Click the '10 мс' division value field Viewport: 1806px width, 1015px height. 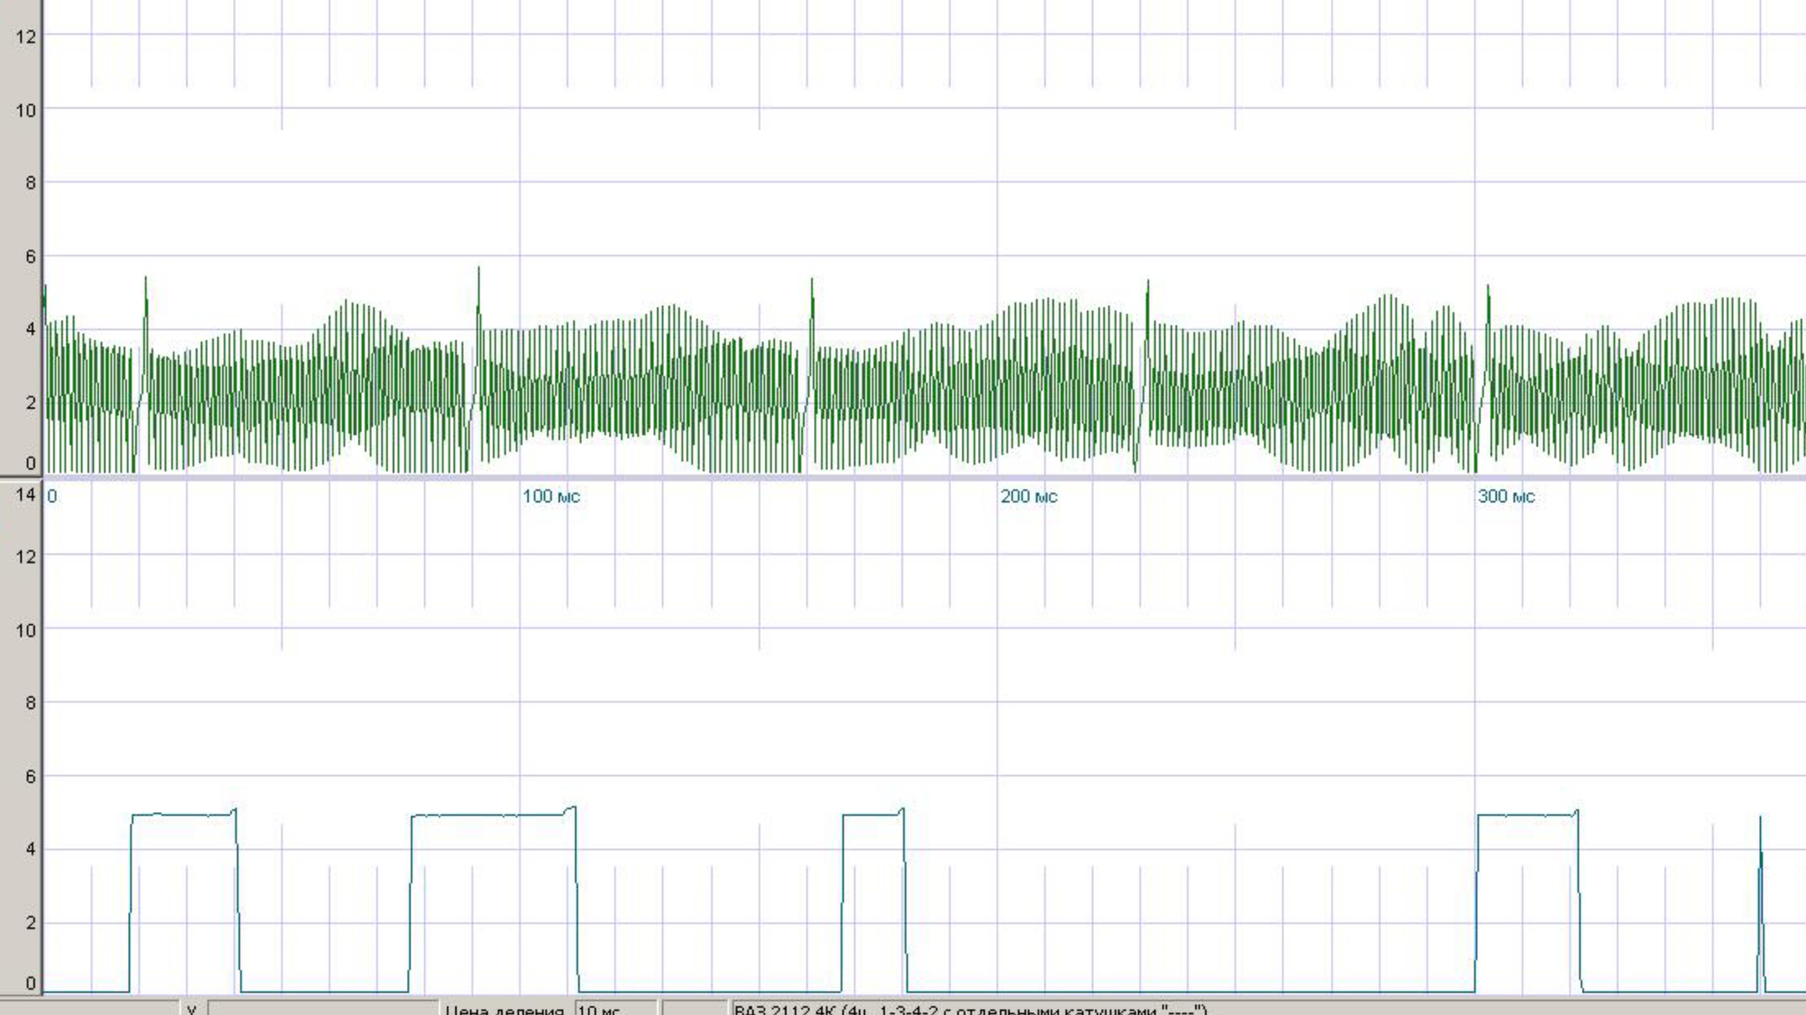point(616,1008)
